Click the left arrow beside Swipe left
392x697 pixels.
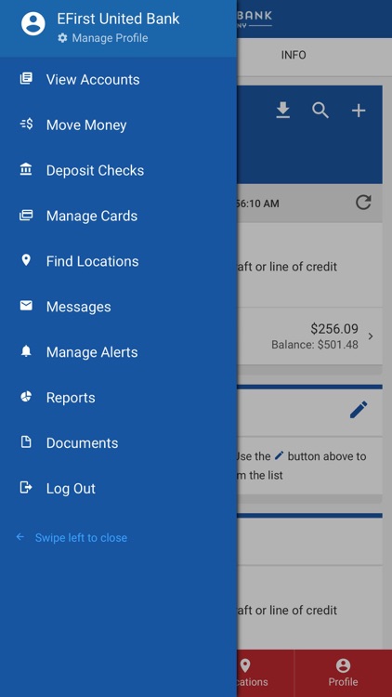pyautogui.click(x=20, y=537)
